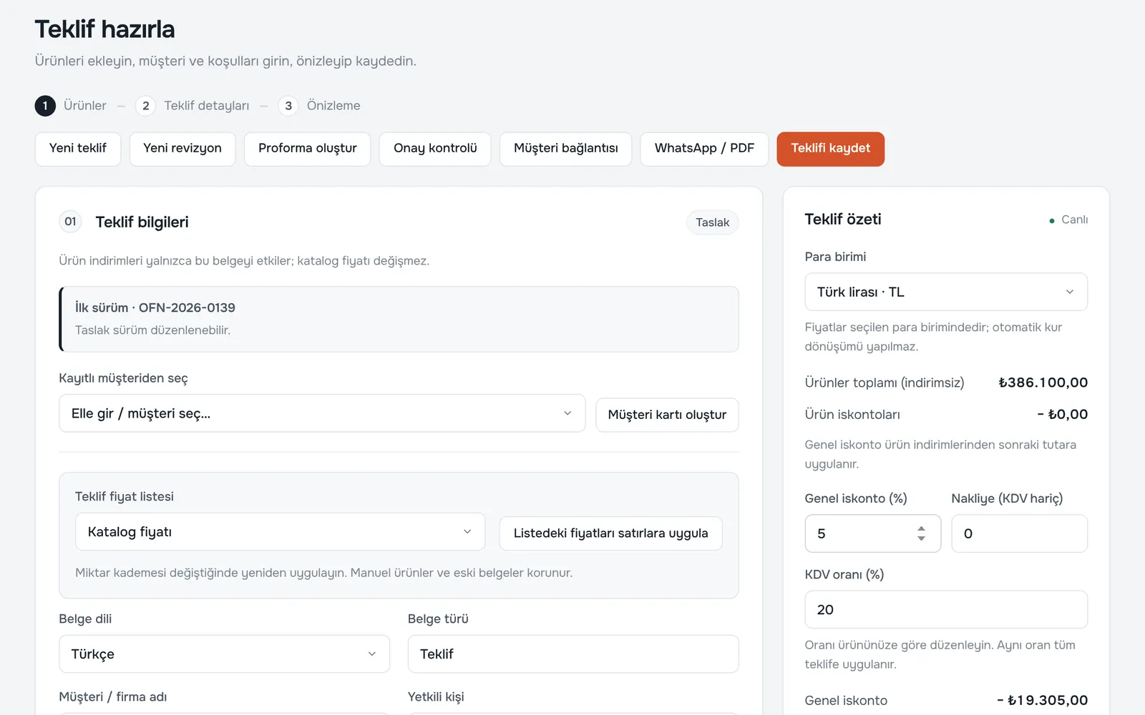Open the Belge dili Türkçe dropdown
Viewport: 1145px width, 715px height.
click(x=224, y=654)
